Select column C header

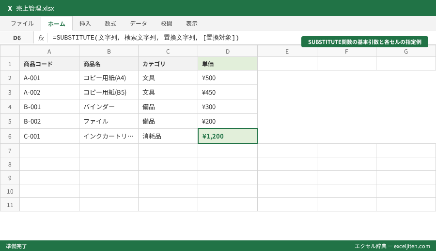pos(168,51)
